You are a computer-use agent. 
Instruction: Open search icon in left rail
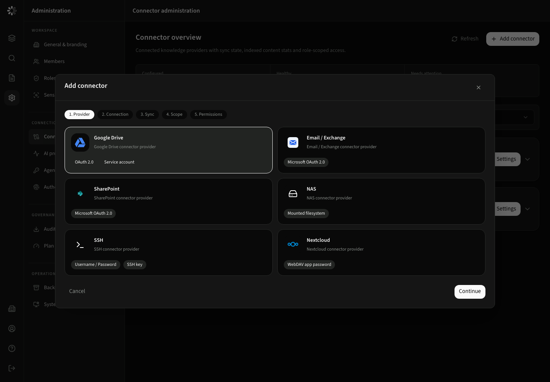tap(12, 58)
